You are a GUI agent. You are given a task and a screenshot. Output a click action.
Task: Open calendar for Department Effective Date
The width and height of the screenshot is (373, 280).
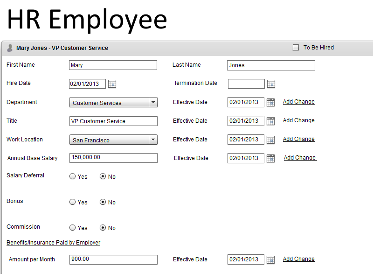click(270, 103)
